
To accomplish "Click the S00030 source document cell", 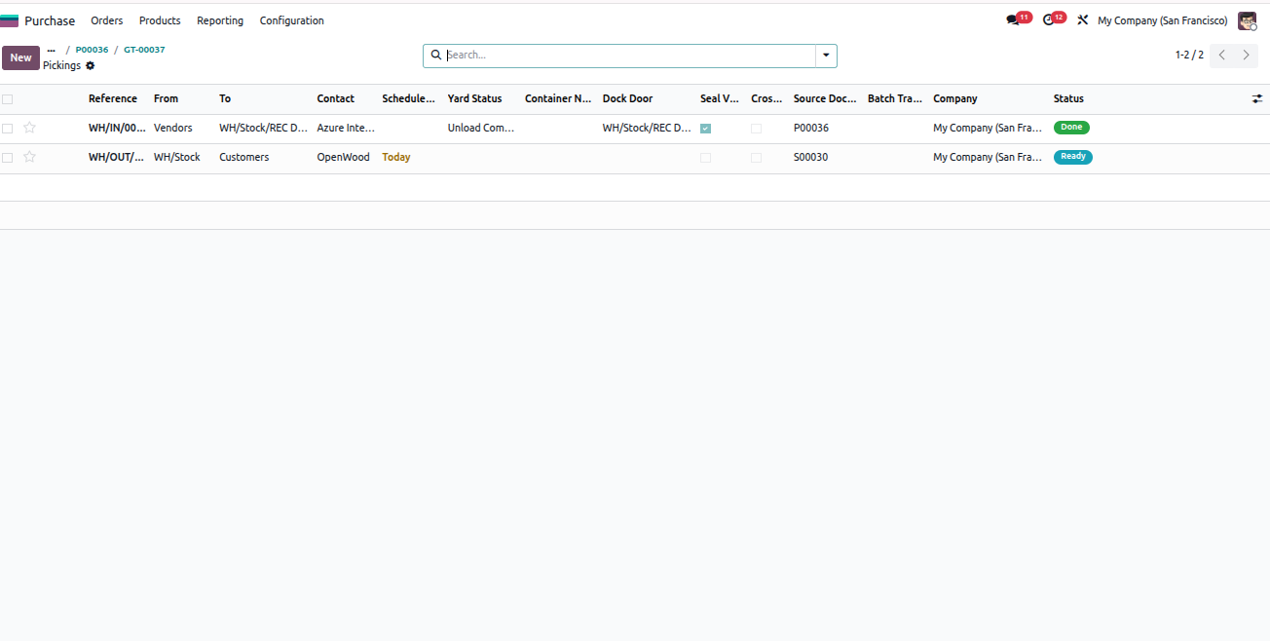I will (x=811, y=157).
